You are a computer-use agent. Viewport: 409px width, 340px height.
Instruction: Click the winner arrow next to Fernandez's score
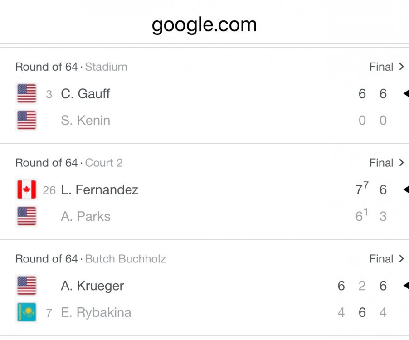coord(405,189)
